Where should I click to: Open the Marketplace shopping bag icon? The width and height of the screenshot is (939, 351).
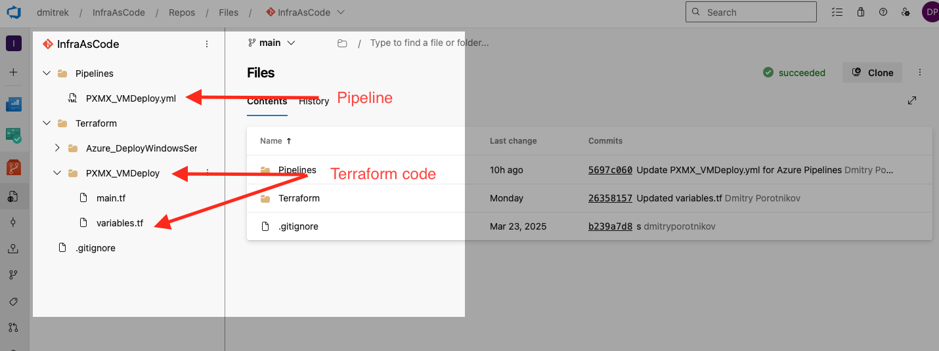point(860,12)
